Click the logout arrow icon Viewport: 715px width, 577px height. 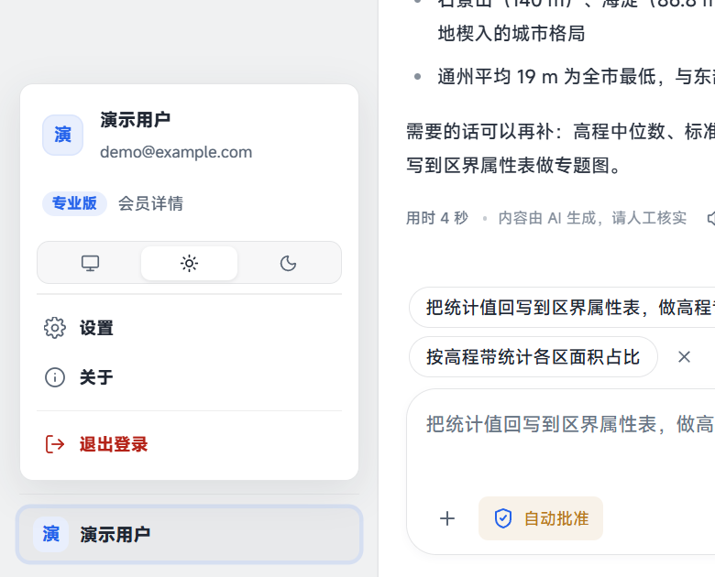55,444
